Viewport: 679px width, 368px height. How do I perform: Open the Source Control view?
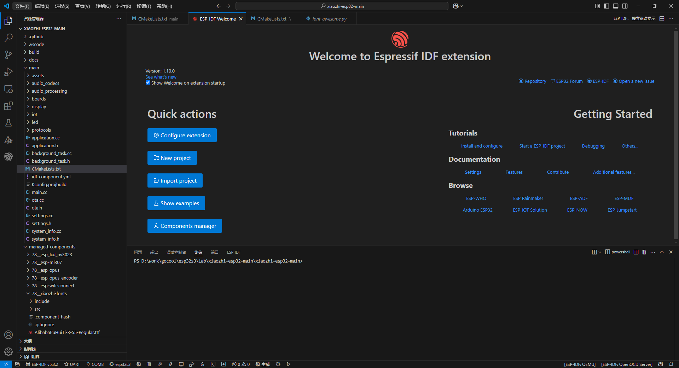8,54
